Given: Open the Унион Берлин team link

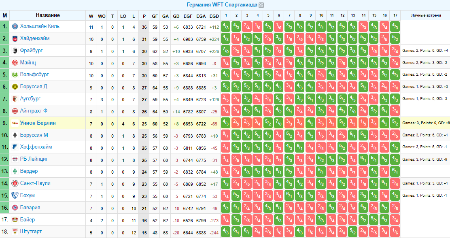Looking at the screenshot, I should (x=38, y=123).
